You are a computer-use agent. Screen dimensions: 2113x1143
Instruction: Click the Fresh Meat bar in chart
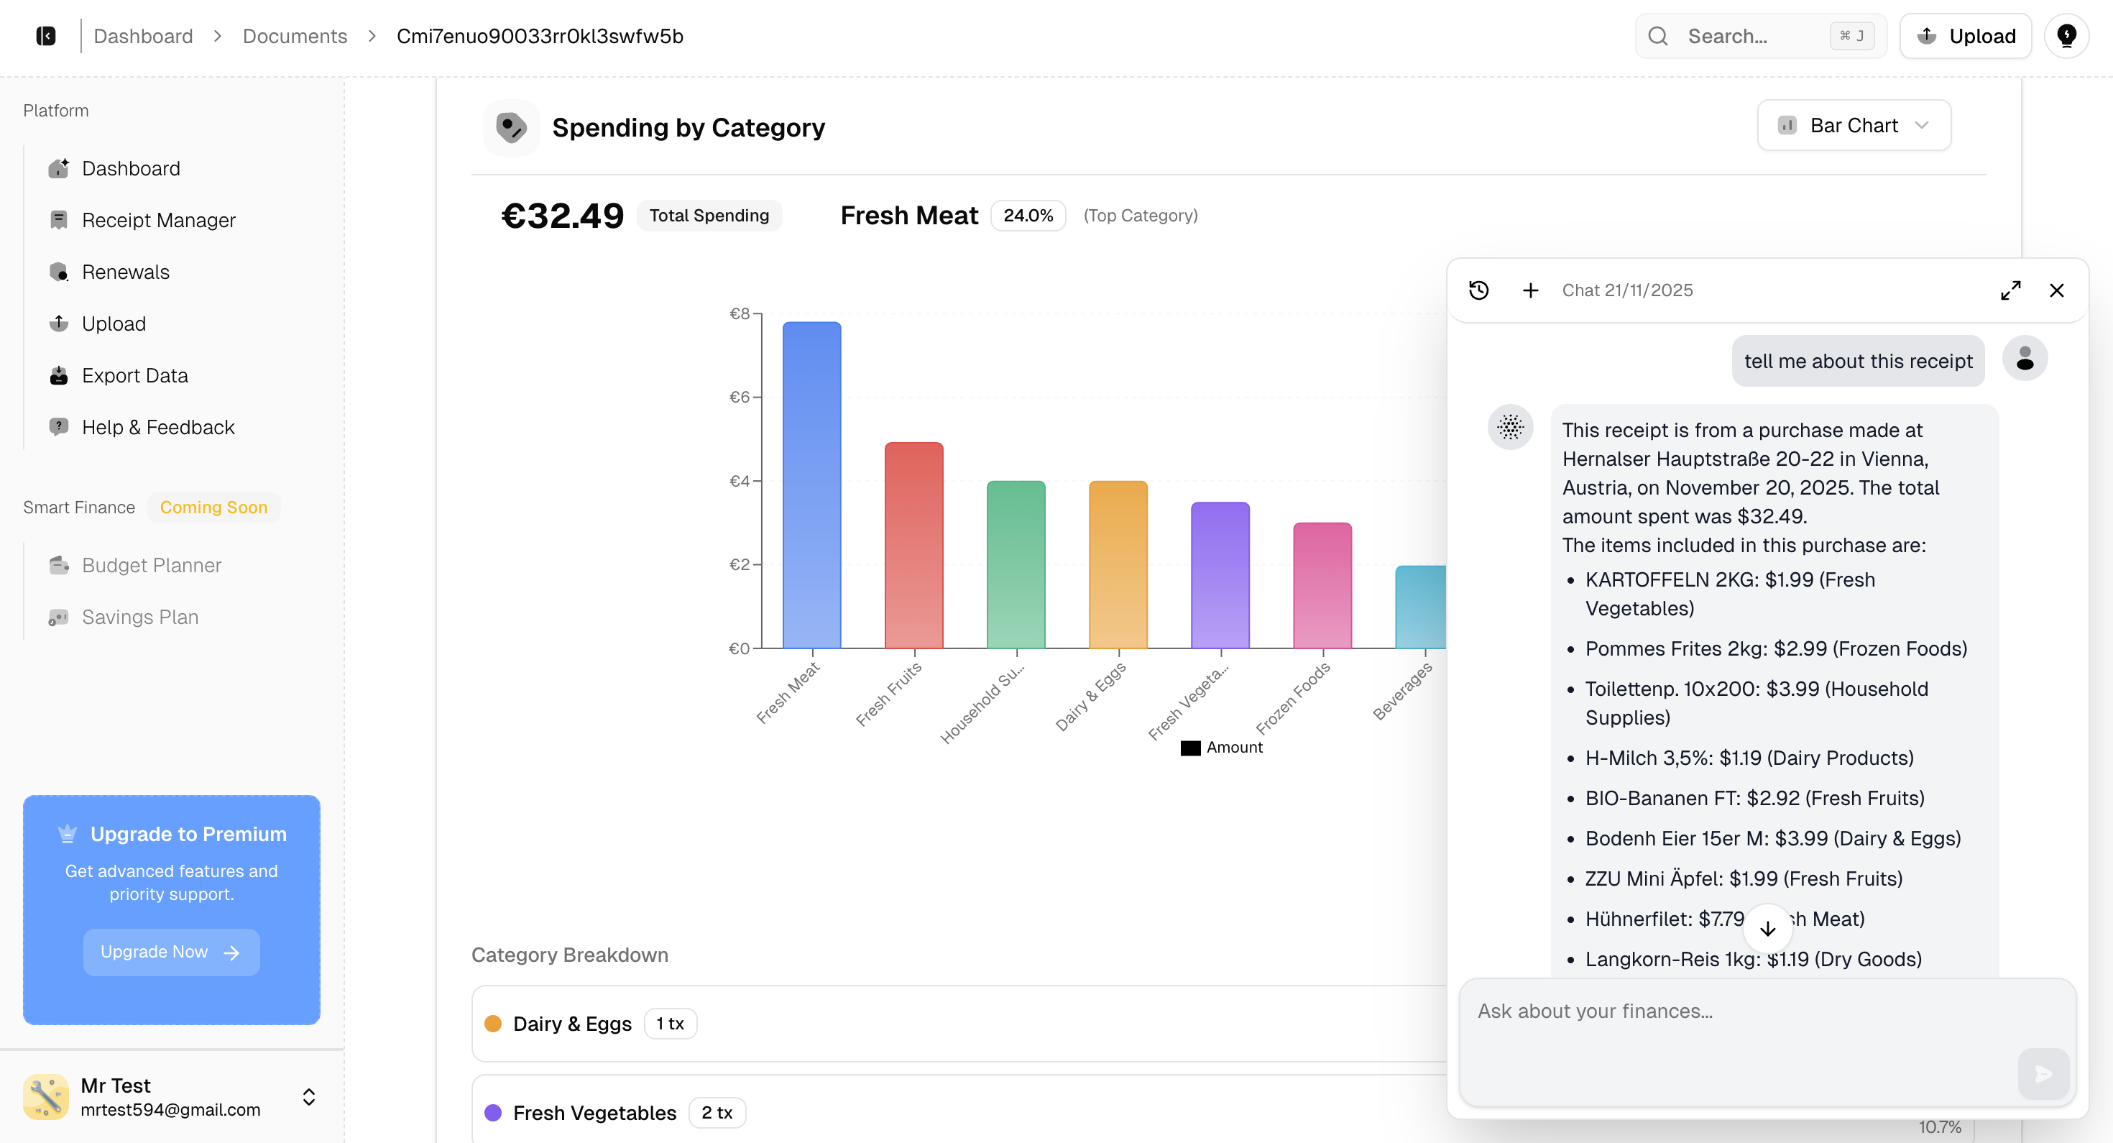pyautogui.click(x=811, y=485)
